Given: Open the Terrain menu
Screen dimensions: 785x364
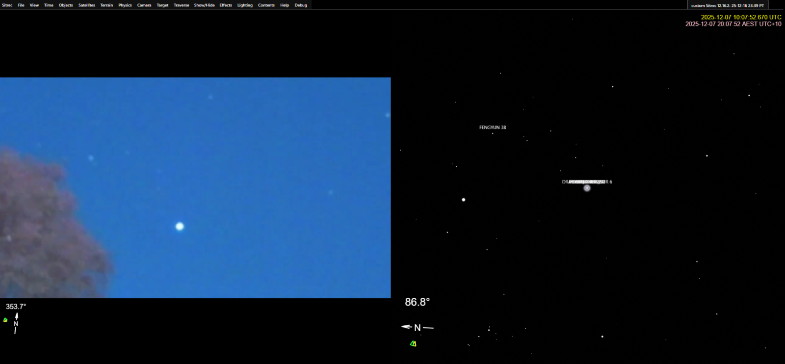Looking at the screenshot, I should [106, 5].
